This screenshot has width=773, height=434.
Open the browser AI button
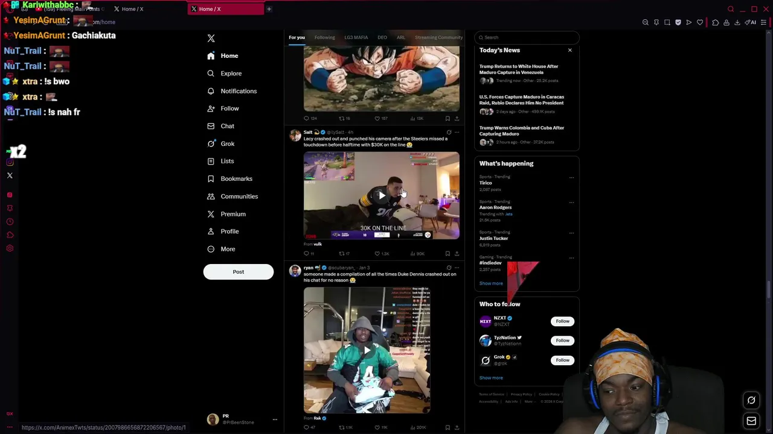[x=751, y=22]
